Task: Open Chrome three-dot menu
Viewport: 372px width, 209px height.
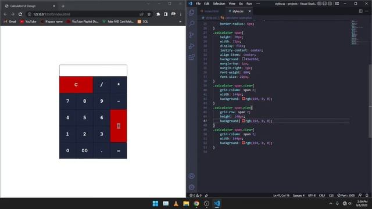Action: pyautogui.click(x=181, y=14)
